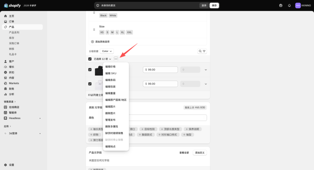
Task: Click the Shopify logo
Action: (12, 6)
